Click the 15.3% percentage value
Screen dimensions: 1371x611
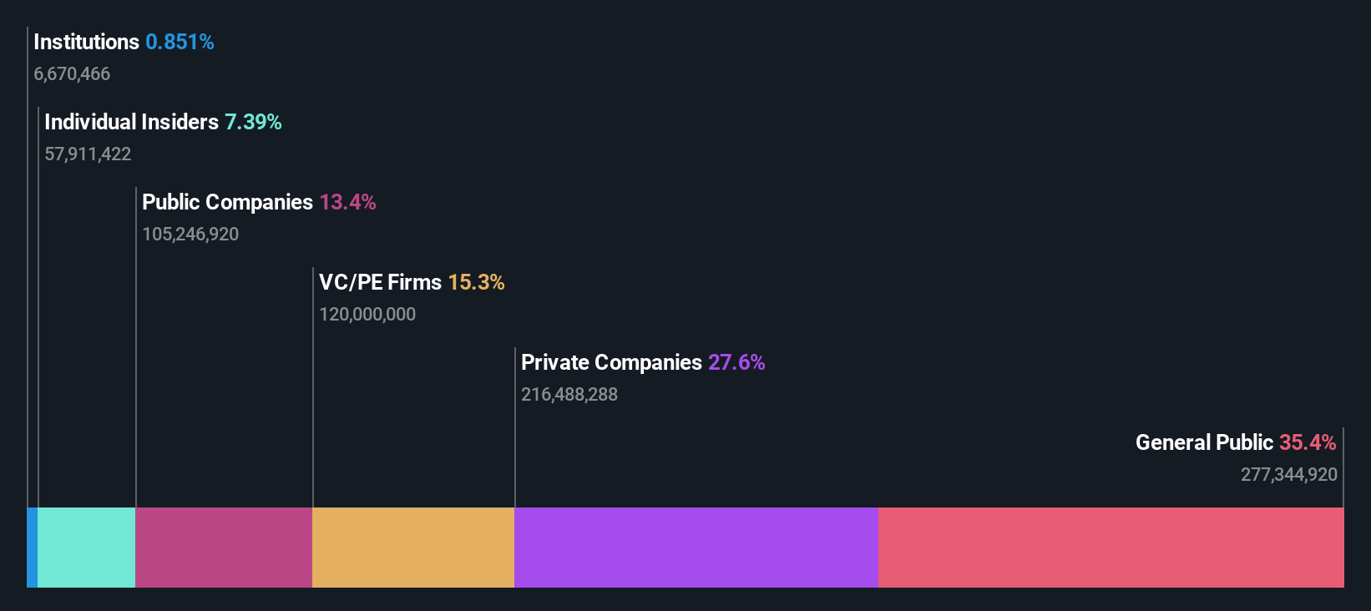click(x=476, y=282)
